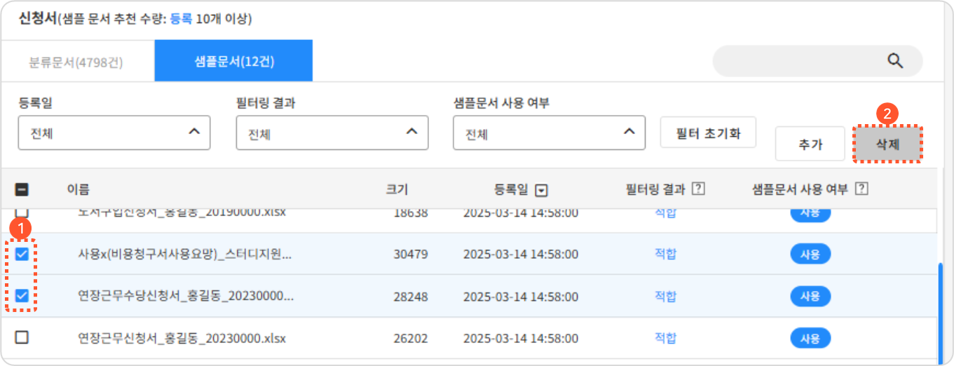Uncheck the 사용x(비용청구서사용요망) row checkbox
Image resolution: width=954 pixels, height=366 pixels.
click(22, 254)
